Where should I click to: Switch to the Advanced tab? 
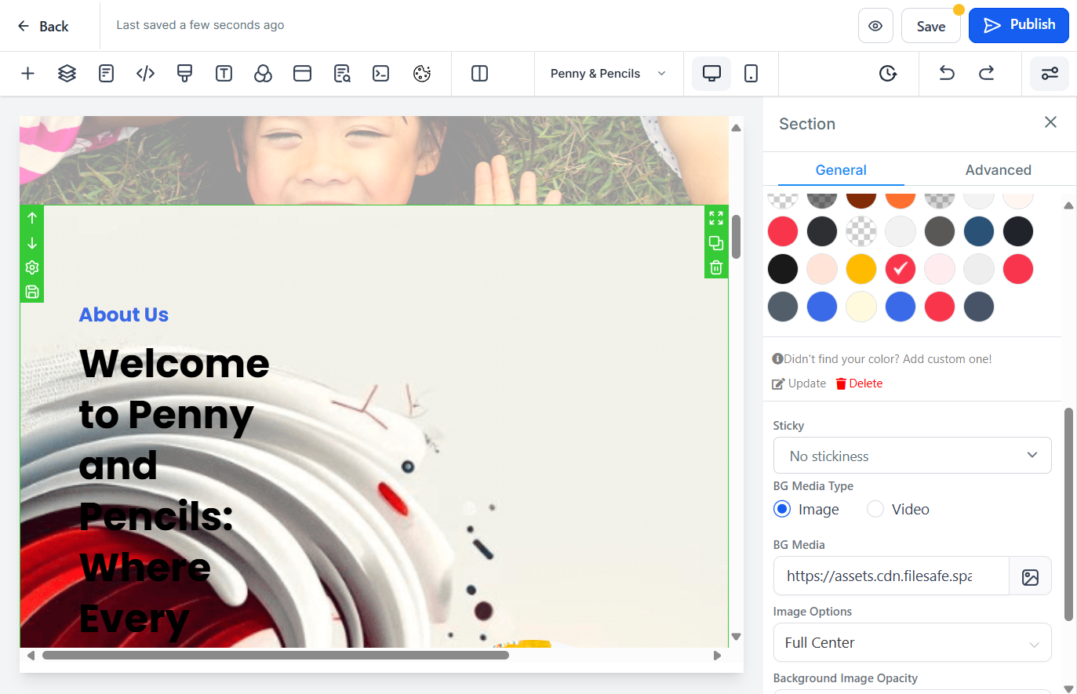tap(998, 169)
